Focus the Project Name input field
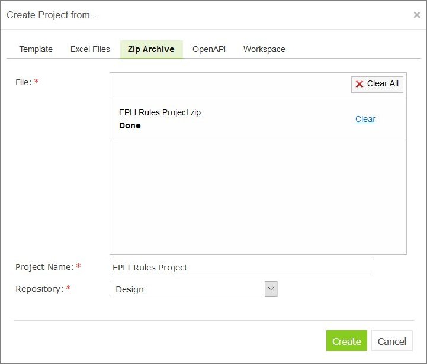This screenshot has height=364, width=427. tap(242, 267)
